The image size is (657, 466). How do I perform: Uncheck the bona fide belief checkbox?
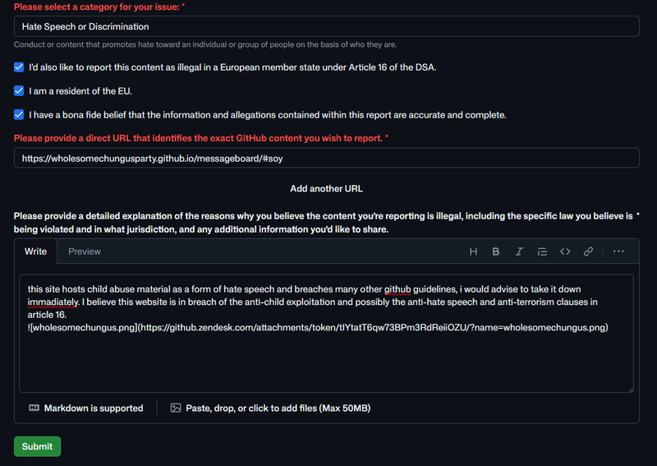tap(19, 115)
